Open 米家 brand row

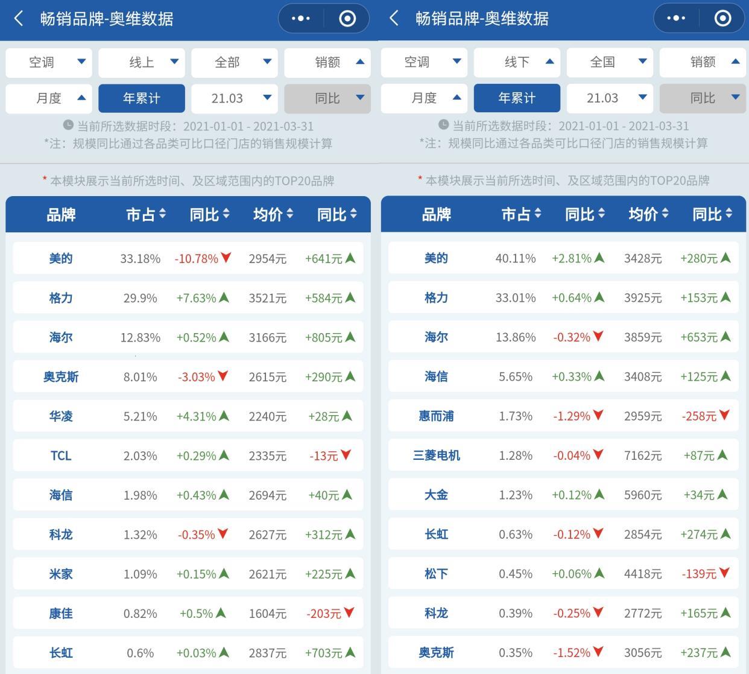point(188,574)
